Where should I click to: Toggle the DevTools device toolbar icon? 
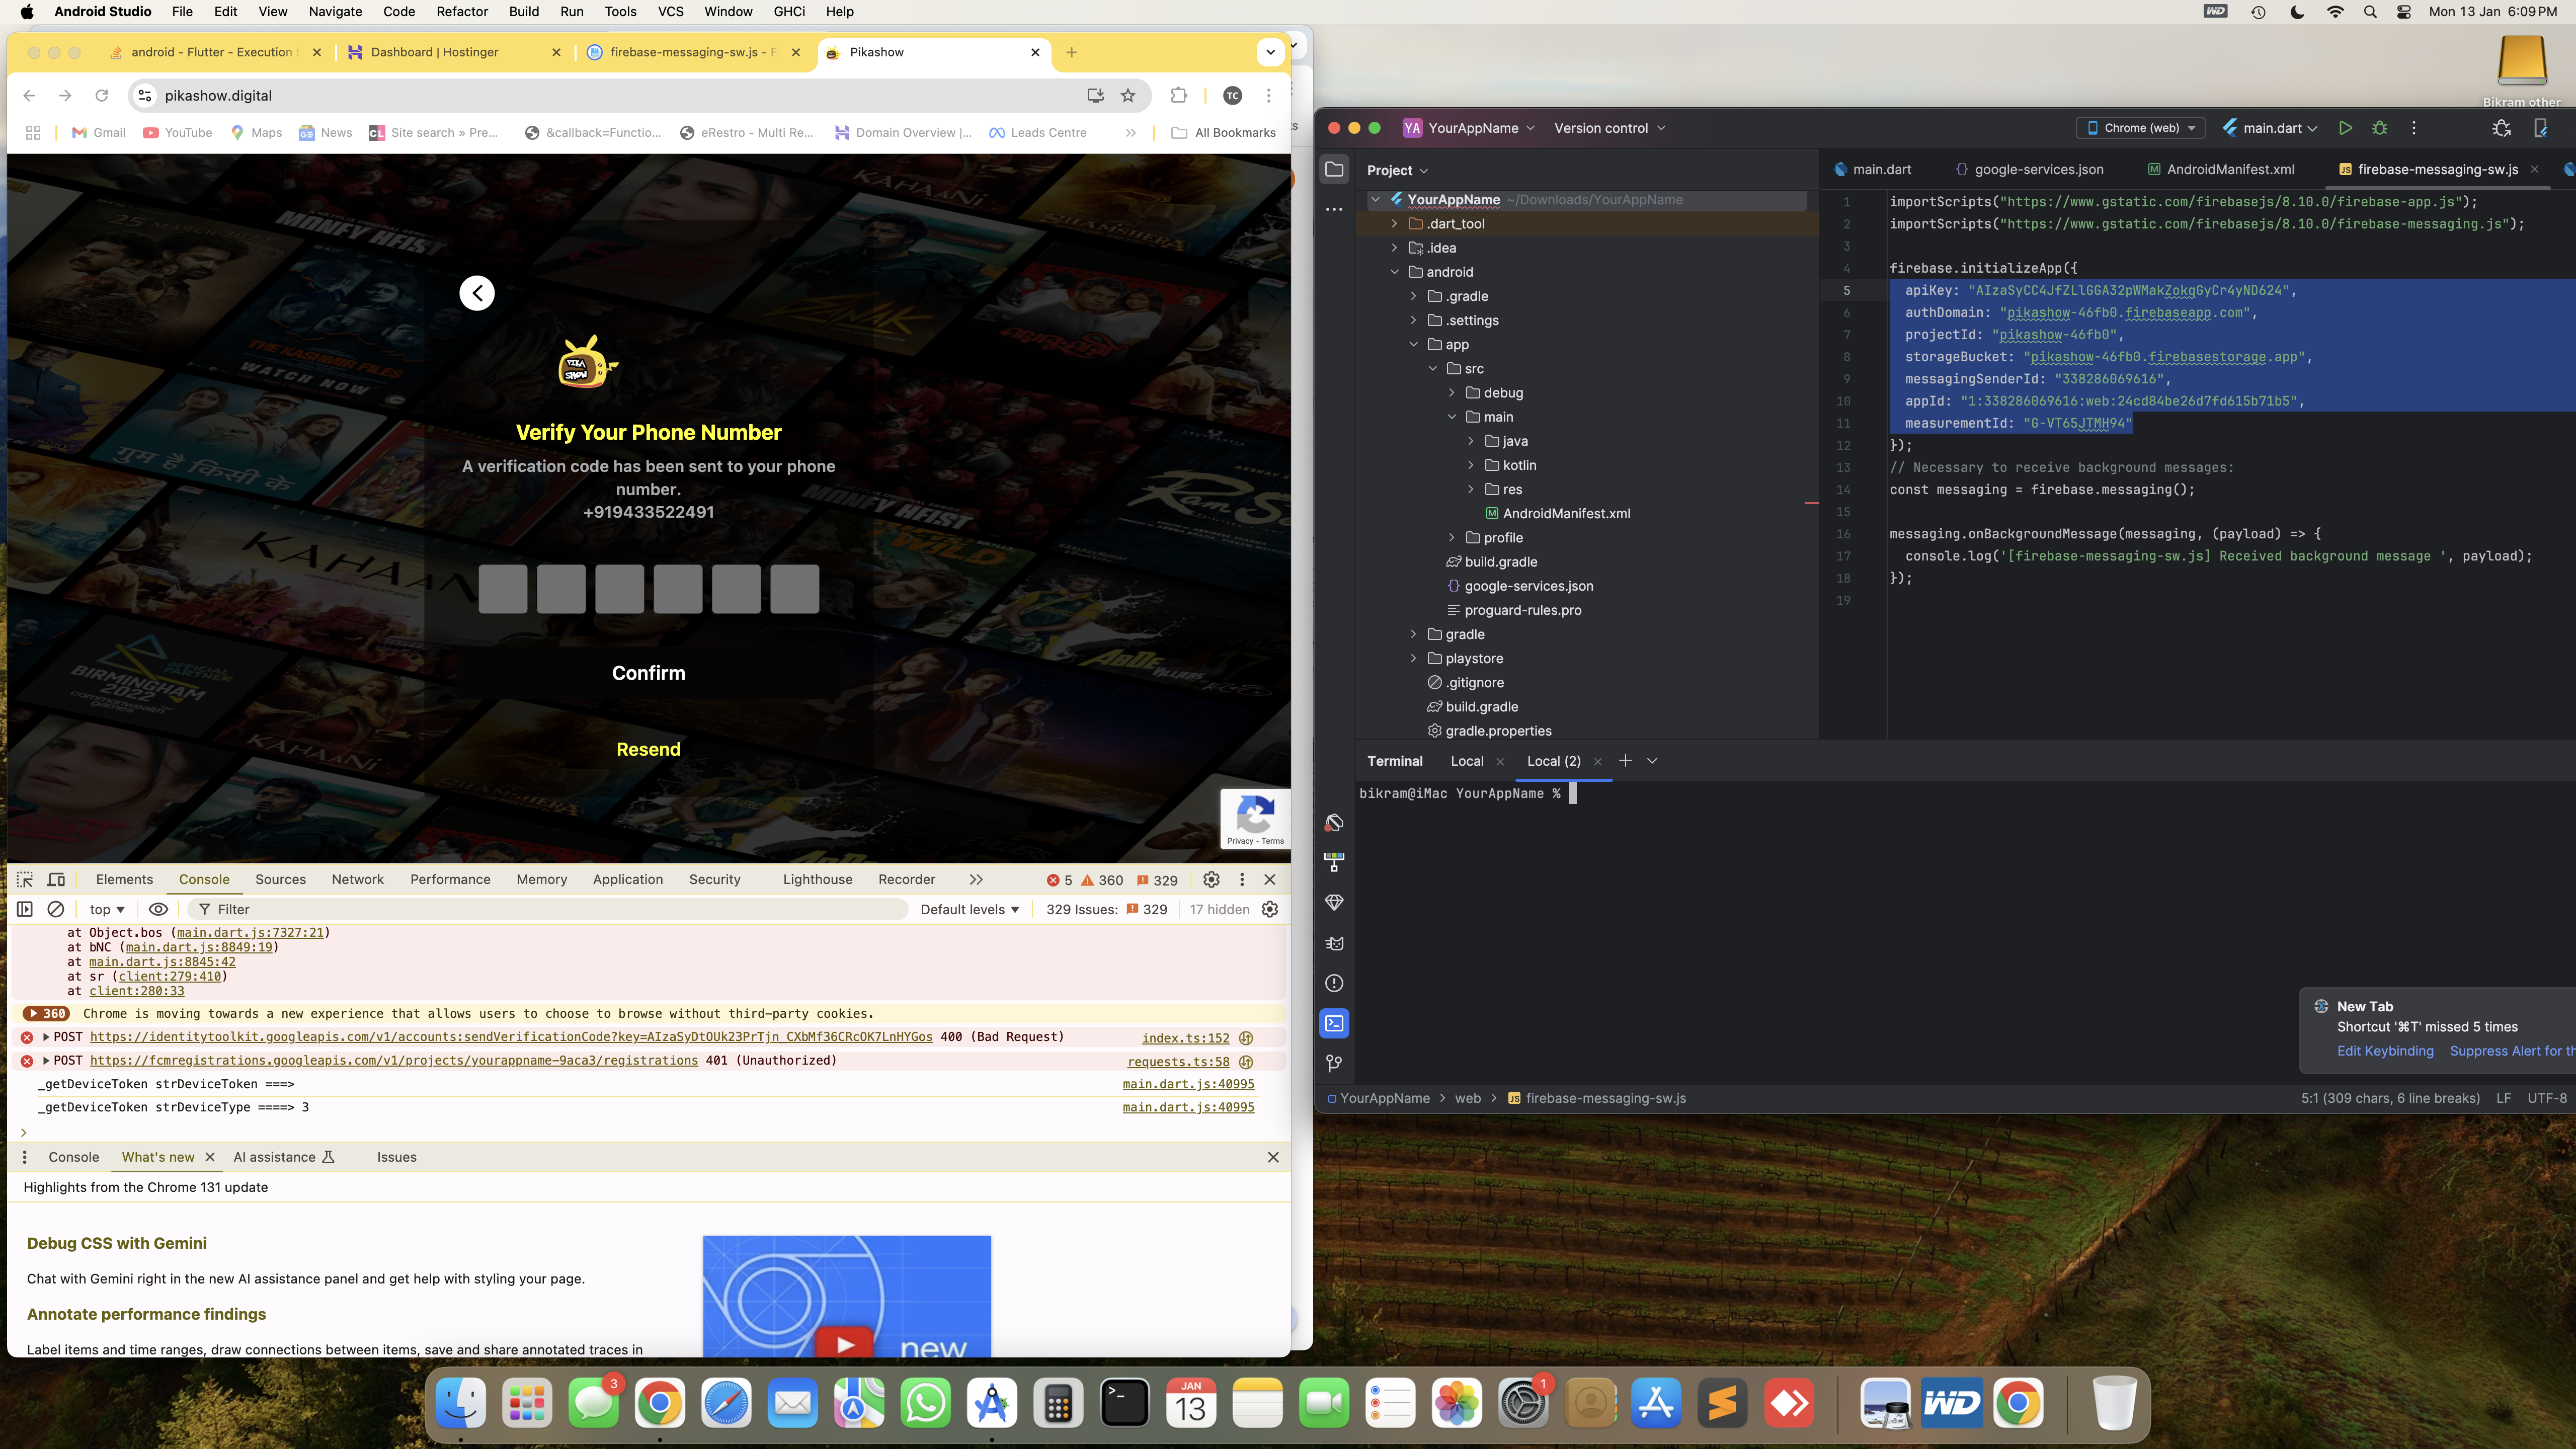click(56, 879)
